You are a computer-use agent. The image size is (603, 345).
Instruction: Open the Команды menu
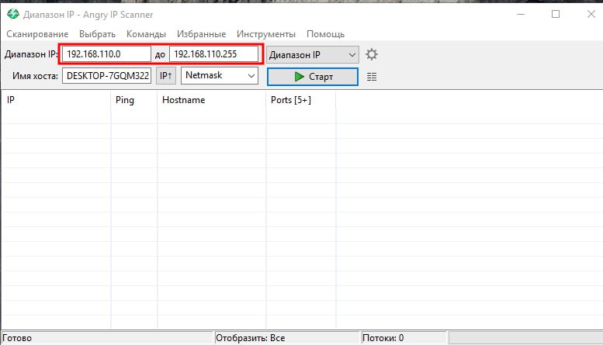[146, 34]
